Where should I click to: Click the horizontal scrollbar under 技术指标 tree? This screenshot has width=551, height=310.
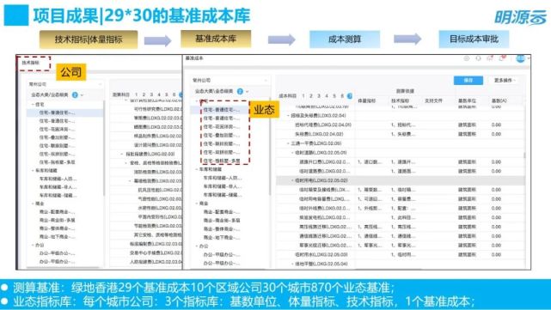[x=64, y=268]
